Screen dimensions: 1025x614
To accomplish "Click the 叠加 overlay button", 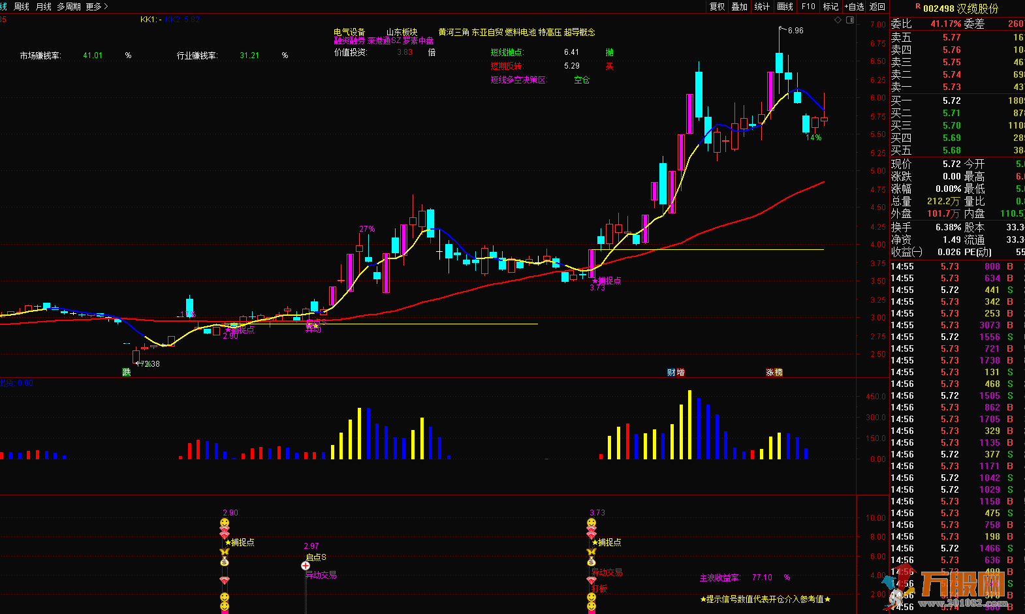I will (x=740, y=7).
